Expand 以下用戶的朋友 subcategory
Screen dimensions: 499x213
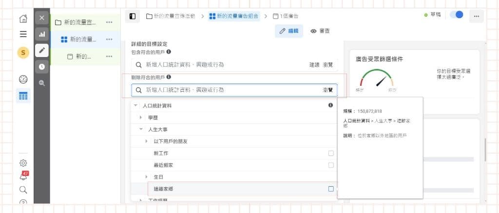(146, 141)
